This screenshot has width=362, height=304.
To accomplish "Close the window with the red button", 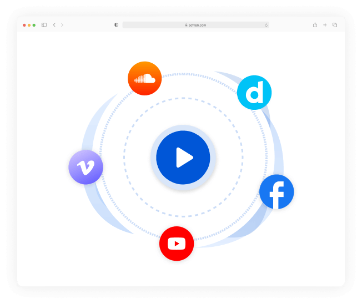I will pyautogui.click(x=24, y=25).
